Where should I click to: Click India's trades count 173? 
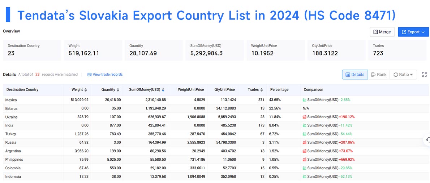click(262, 125)
